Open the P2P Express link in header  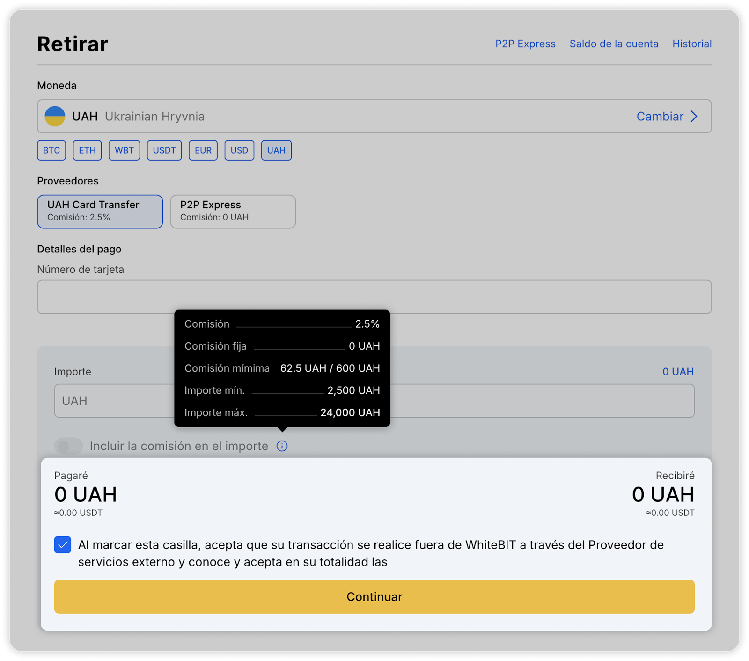click(525, 44)
